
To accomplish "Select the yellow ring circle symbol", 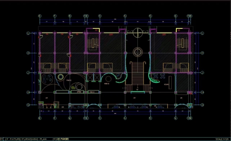I will click(60, 77).
